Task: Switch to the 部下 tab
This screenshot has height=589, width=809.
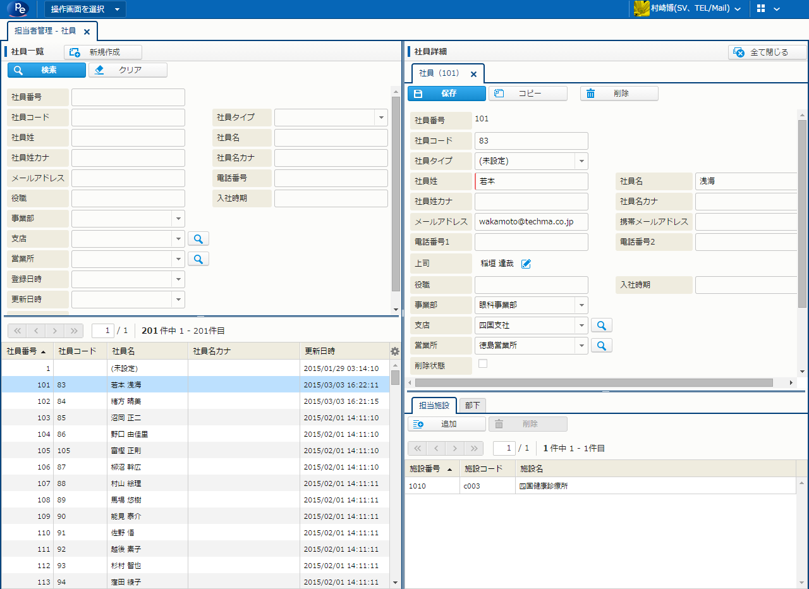Action: click(x=472, y=406)
